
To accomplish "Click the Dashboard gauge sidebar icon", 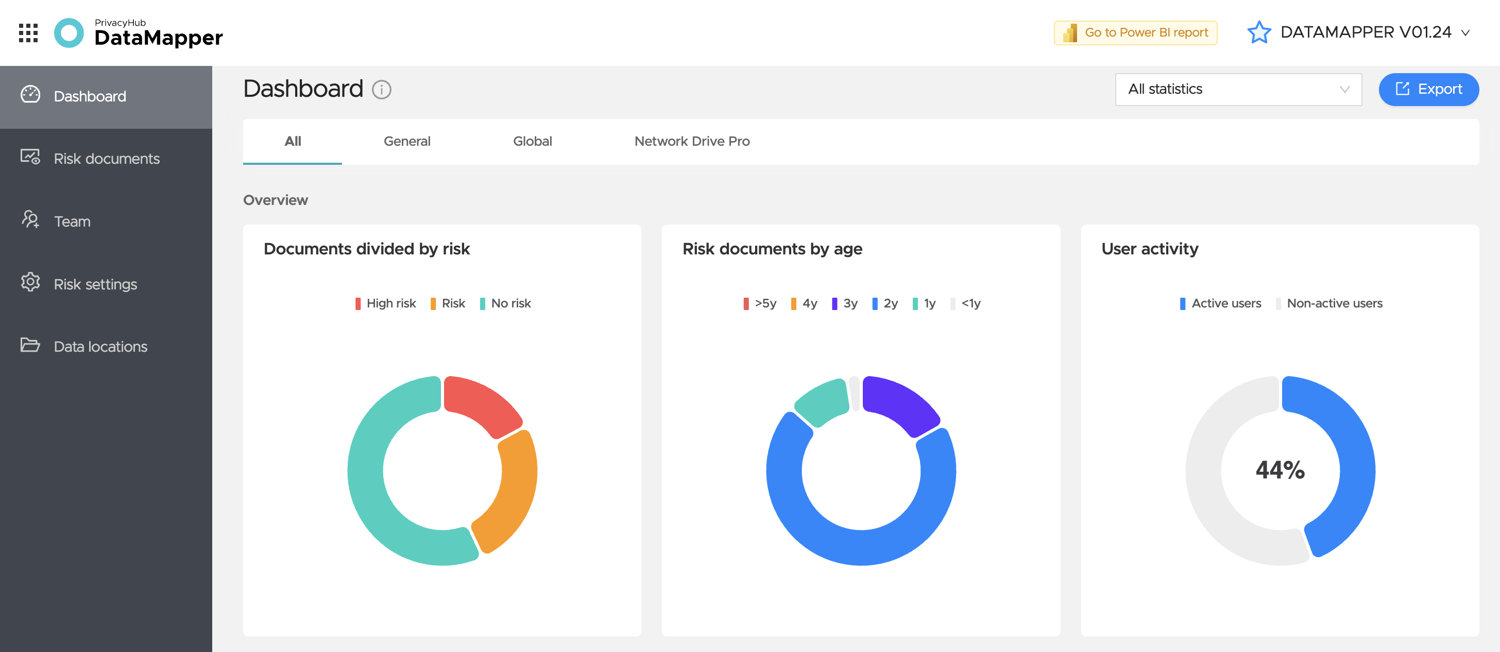I will pos(30,95).
